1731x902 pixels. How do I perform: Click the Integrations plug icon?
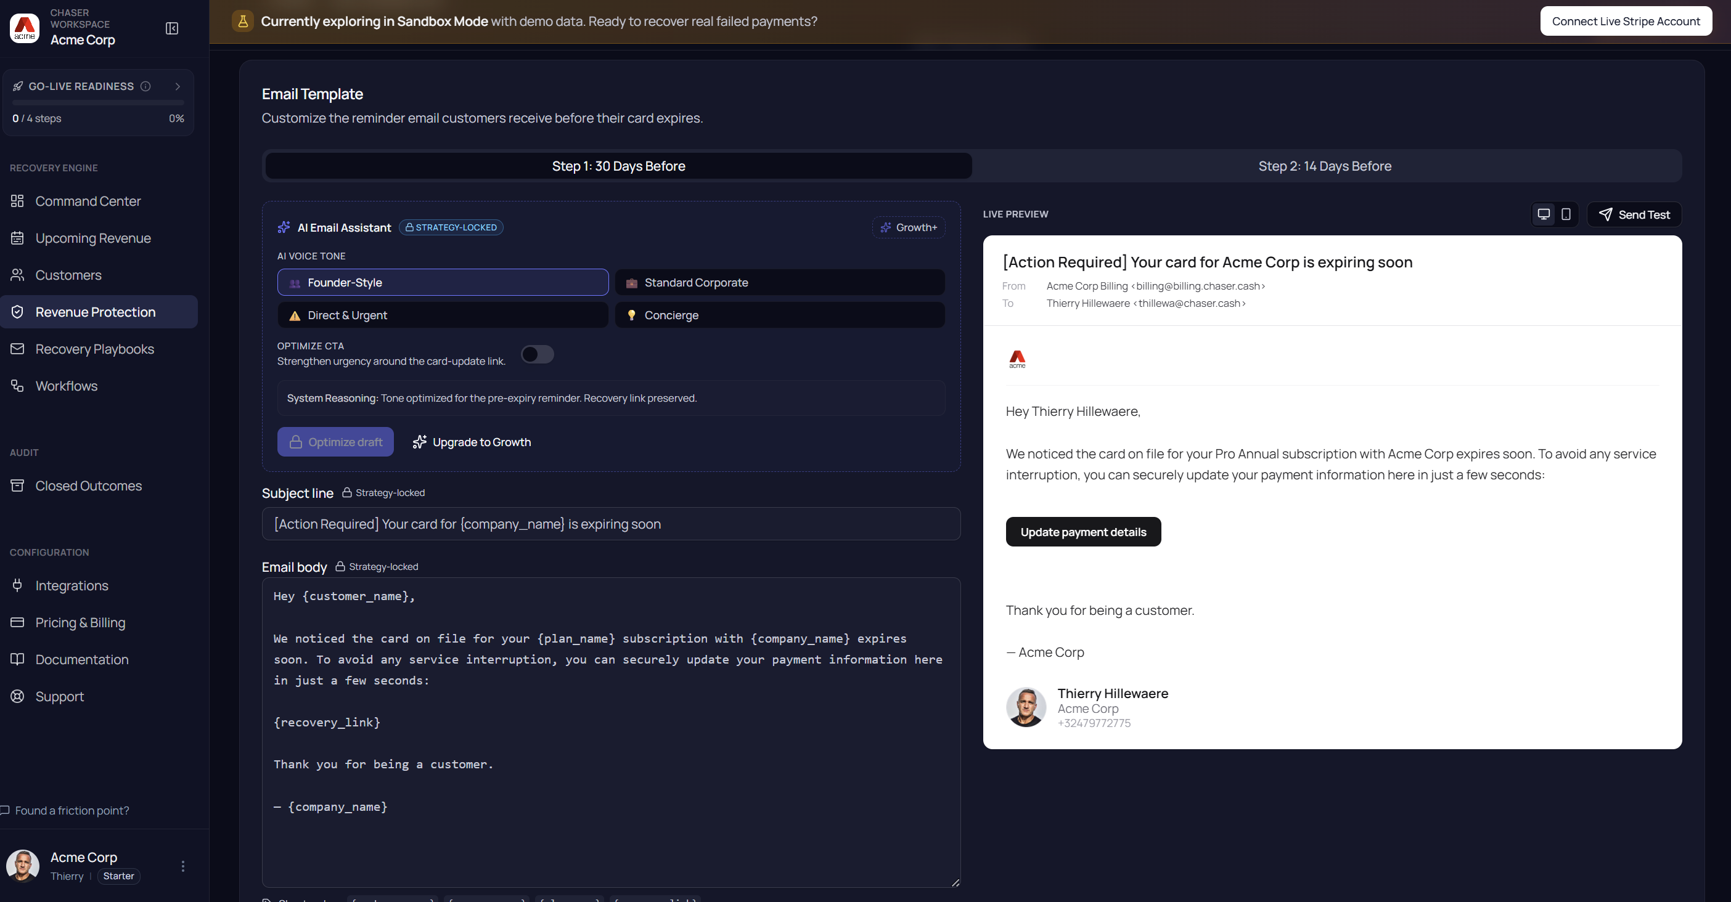(x=17, y=585)
